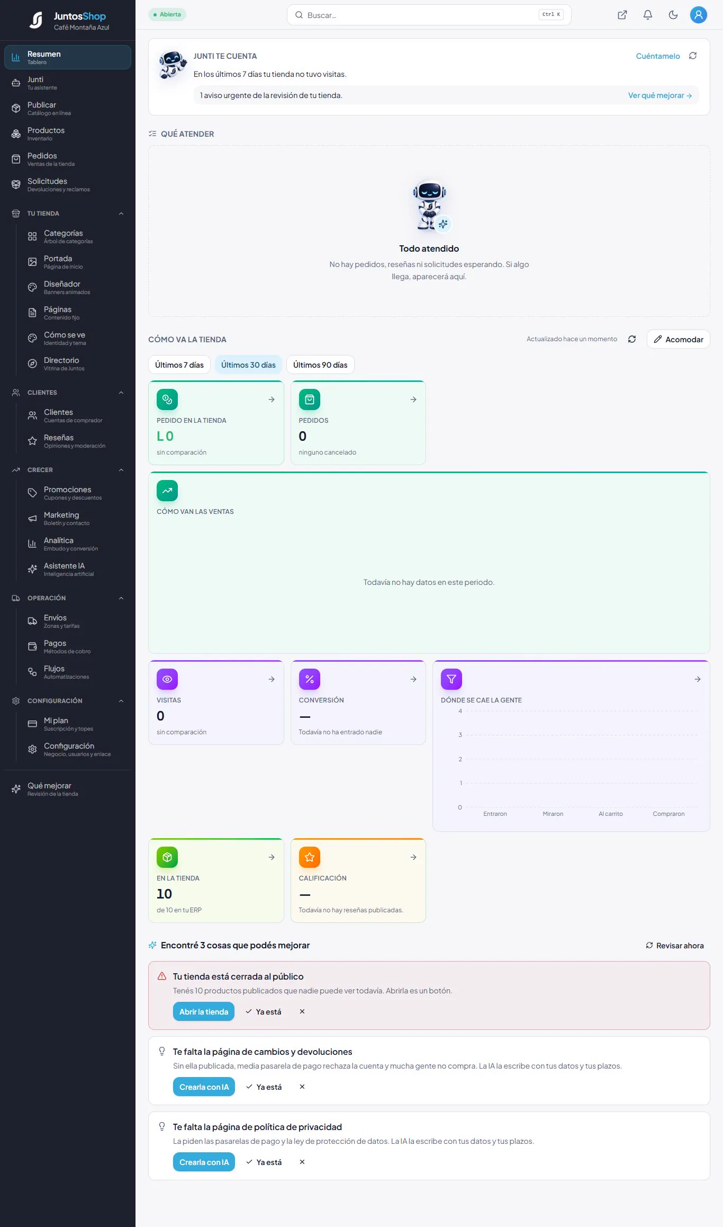Viewport: 723px width, 1227px height.
Task: Collapse the Tu Tienda sidebar section
Action: click(121, 214)
